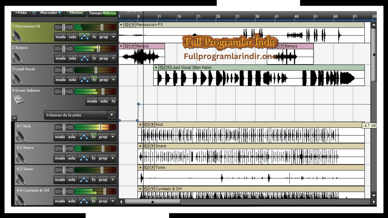This screenshot has width=388, height=218.
Task: Open fx effects for 4.1 Kick track
Action: point(93,137)
